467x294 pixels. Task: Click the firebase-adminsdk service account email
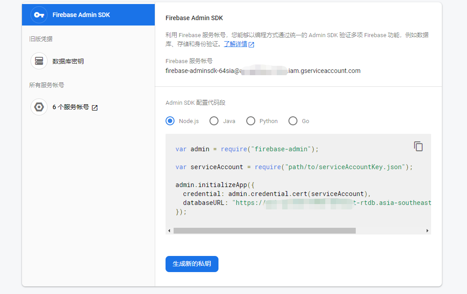(x=263, y=71)
